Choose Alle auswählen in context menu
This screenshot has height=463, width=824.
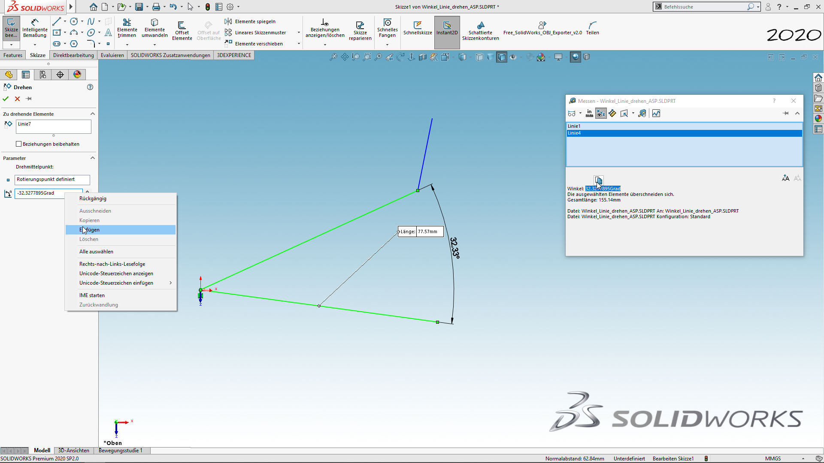(121, 252)
